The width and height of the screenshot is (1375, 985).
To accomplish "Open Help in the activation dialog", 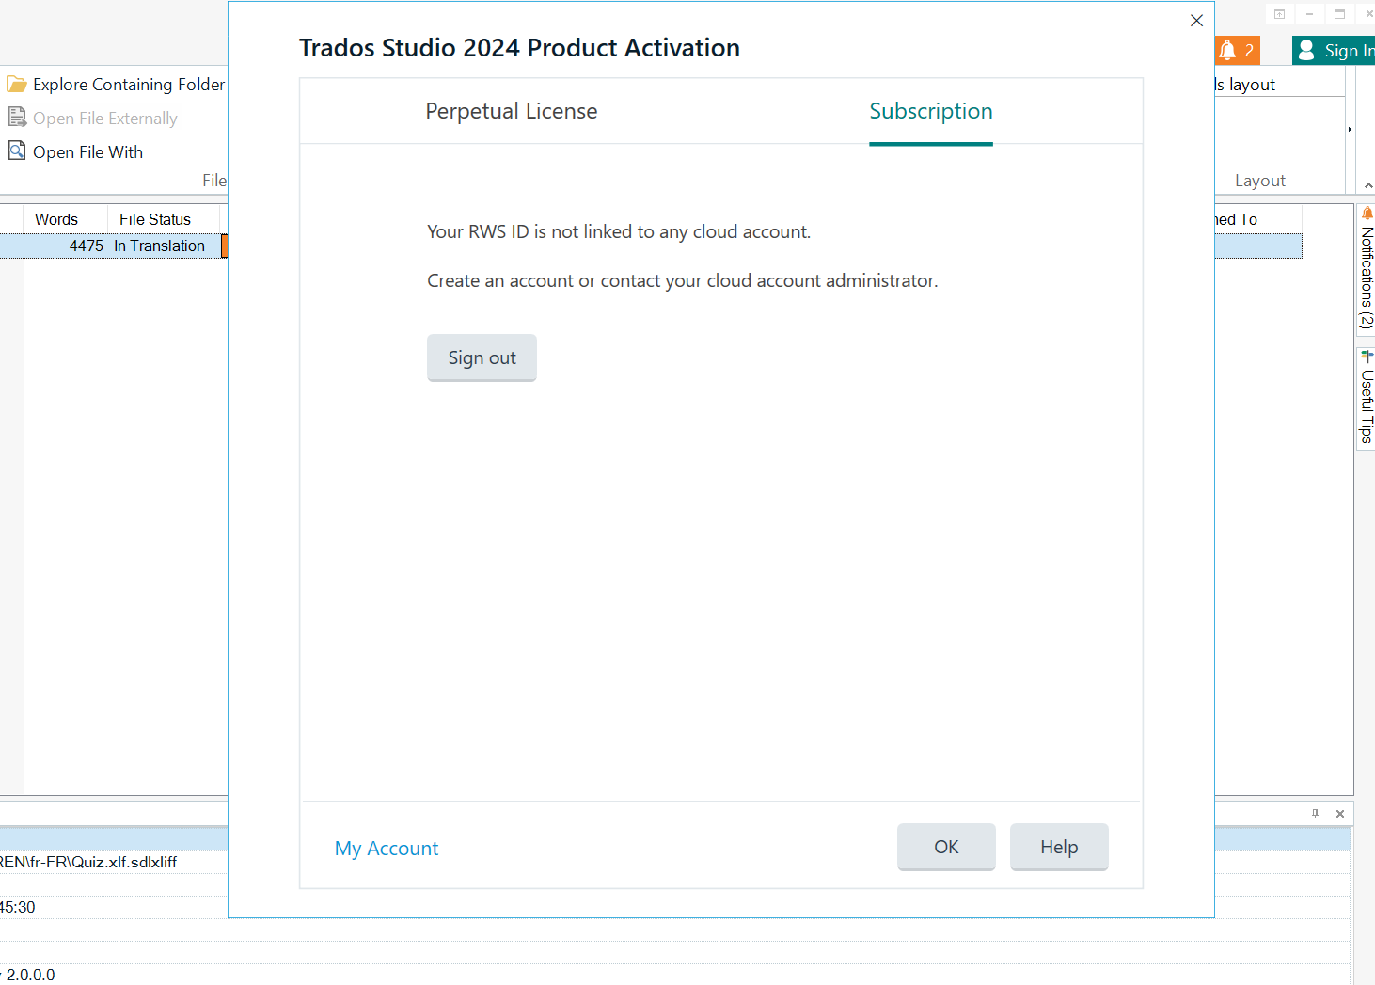I will (x=1059, y=847).
